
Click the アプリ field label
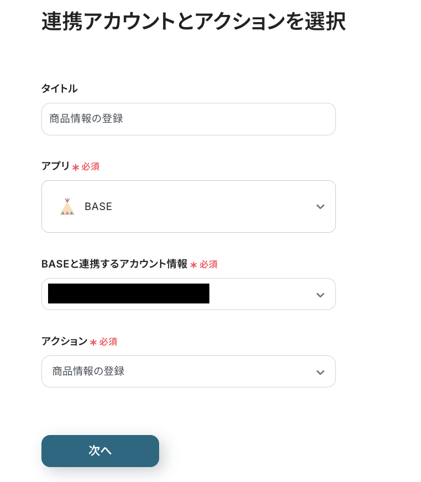pyautogui.click(x=55, y=166)
